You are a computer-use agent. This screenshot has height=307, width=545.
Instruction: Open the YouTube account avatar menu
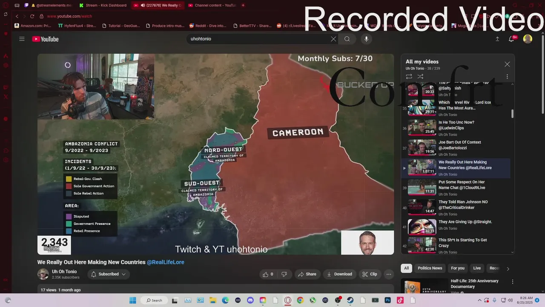click(528, 39)
